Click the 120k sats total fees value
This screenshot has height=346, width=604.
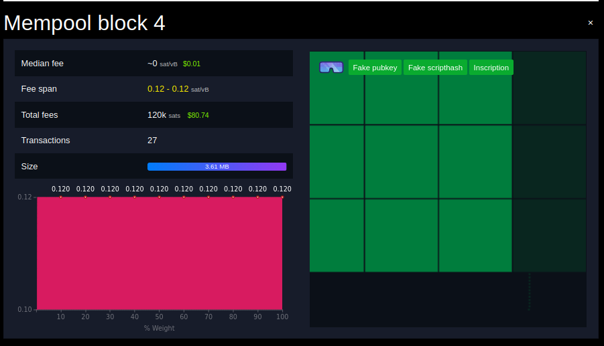pyautogui.click(x=164, y=115)
